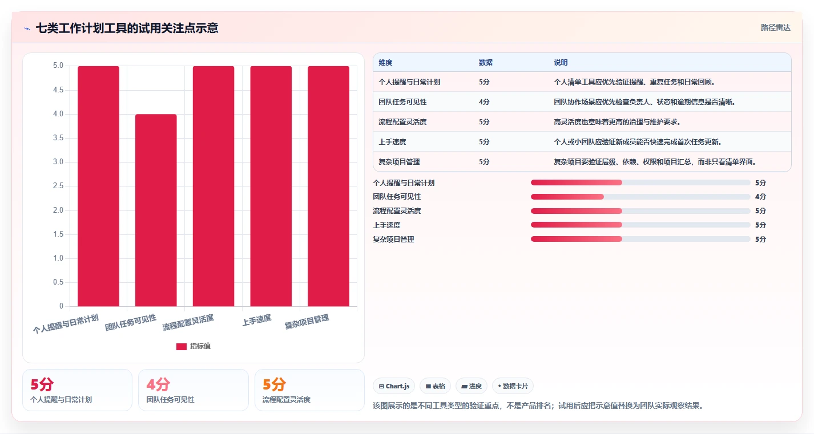
Task: Click the 数据 column header
Action: coord(486,63)
